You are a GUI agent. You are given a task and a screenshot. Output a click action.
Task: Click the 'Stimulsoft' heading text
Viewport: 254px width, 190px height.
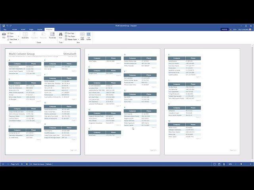point(70,54)
